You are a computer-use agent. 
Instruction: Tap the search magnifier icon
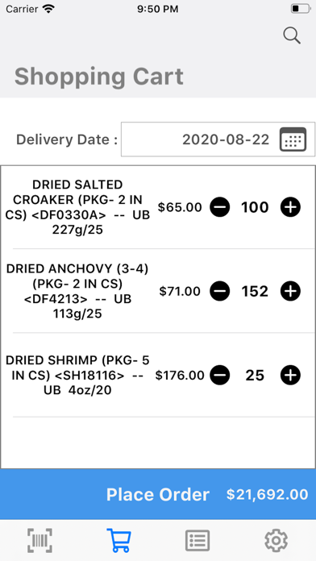(292, 35)
